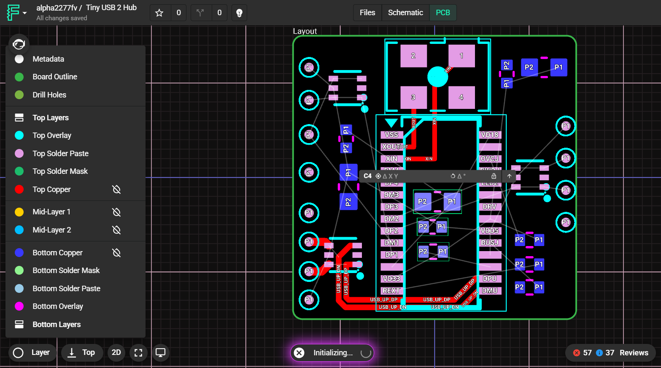This screenshot has height=368, width=661.
Task: Select pad 2 of the crystal footprint
Action: [413, 56]
